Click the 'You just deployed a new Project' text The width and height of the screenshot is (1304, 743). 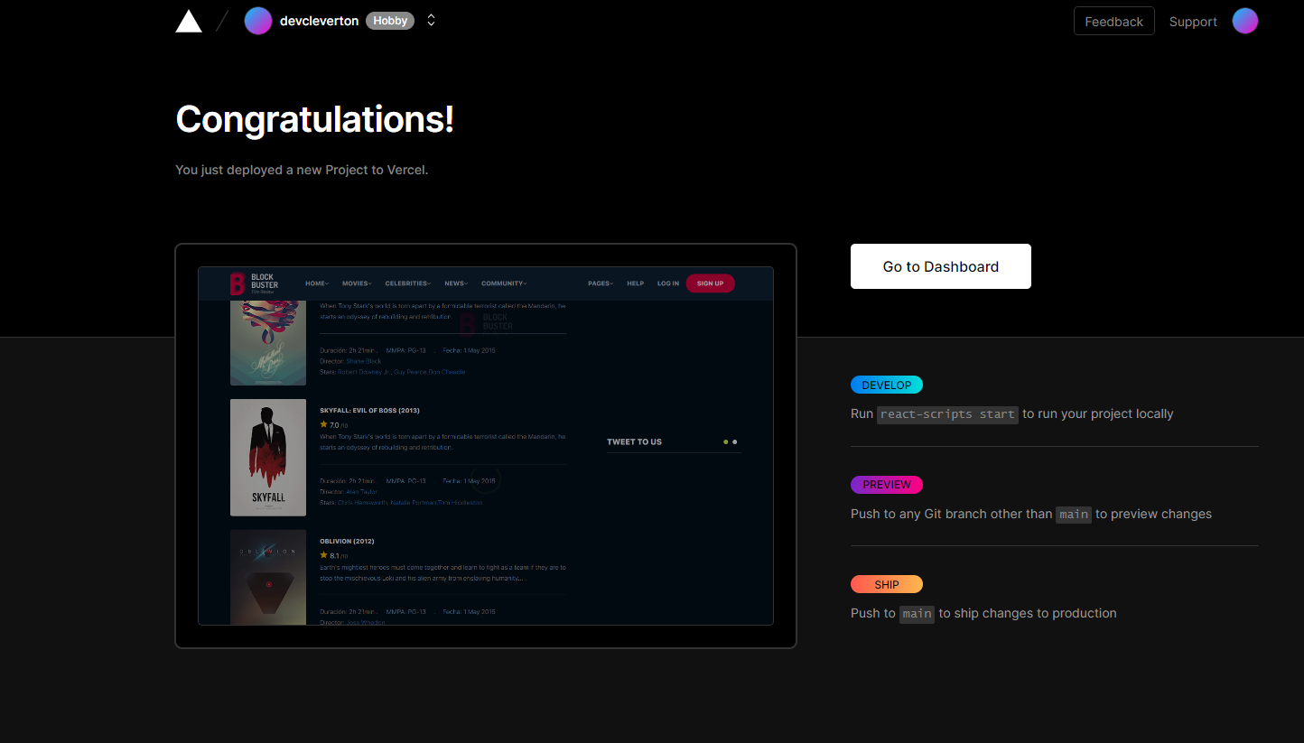(302, 170)
